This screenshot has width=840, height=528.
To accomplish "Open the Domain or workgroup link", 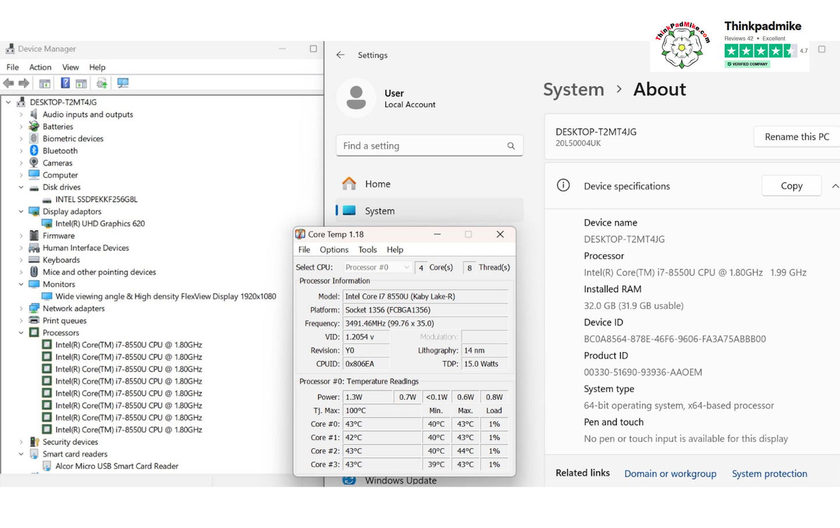I will pyautogui.click(x=670, y=473).
